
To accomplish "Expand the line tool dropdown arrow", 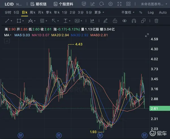I will pos(11,21).
